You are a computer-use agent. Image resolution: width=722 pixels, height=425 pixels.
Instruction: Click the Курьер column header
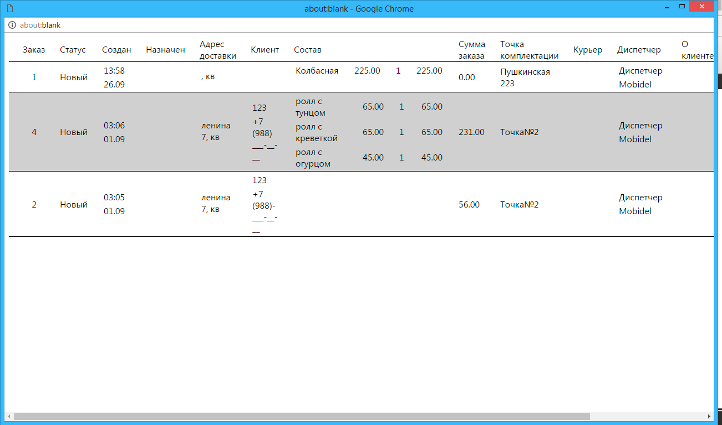pos(588,50)
